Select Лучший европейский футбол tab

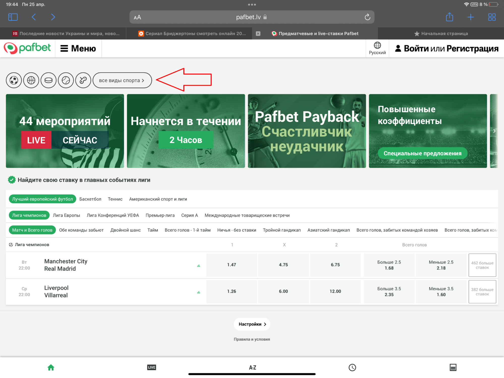coord(42,199)
